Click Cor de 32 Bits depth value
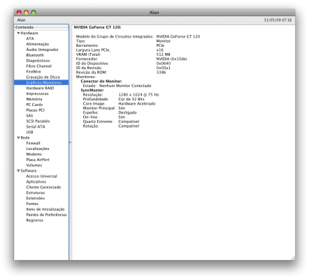Screen dimensions: 309x279 coord(131,99)
